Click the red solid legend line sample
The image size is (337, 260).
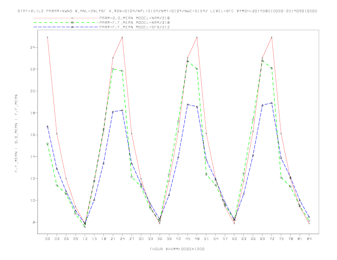point(66,18)
